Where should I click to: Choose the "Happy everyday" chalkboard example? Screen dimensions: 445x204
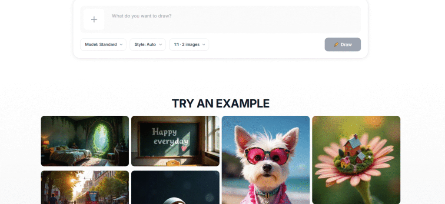click(x=175, y=141)
